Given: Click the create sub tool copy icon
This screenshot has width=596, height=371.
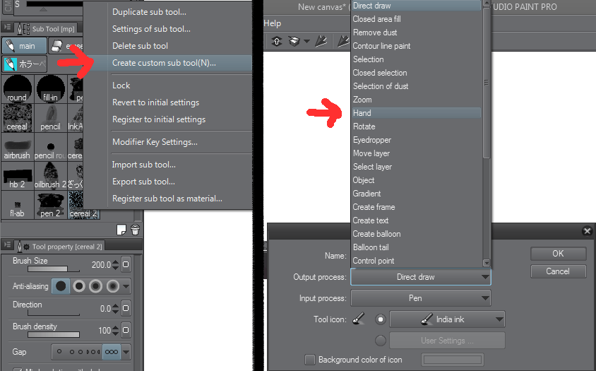Looking at the screenshot, I should point(121,230).
